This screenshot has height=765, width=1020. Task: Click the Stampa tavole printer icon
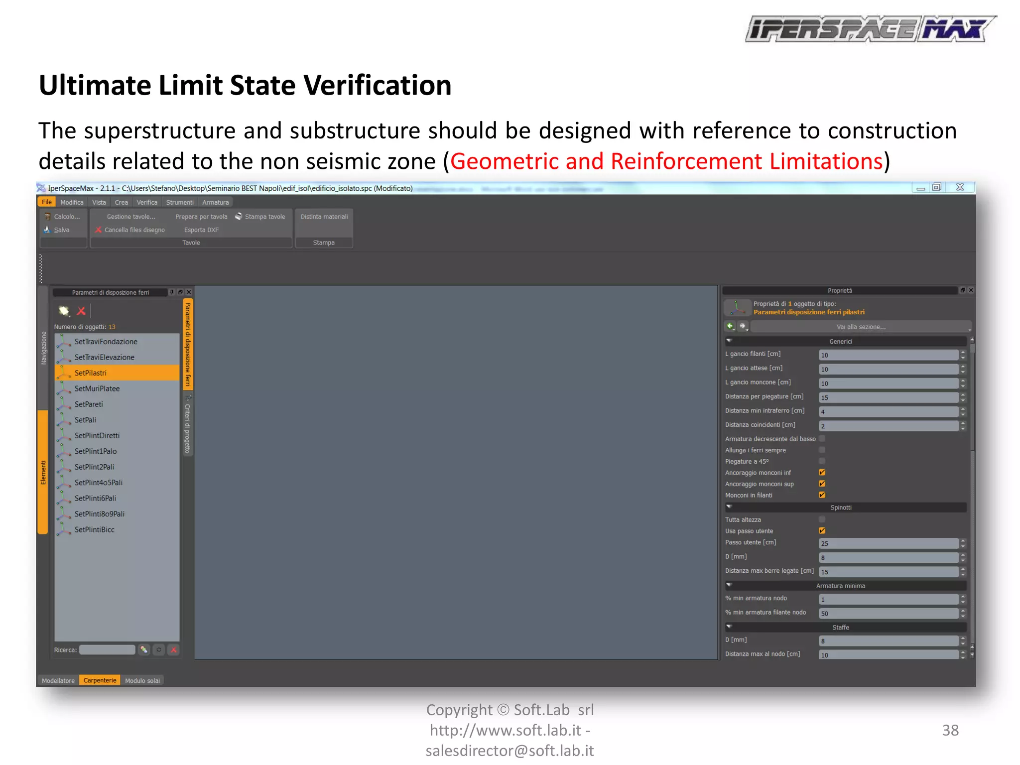(239, 217)
